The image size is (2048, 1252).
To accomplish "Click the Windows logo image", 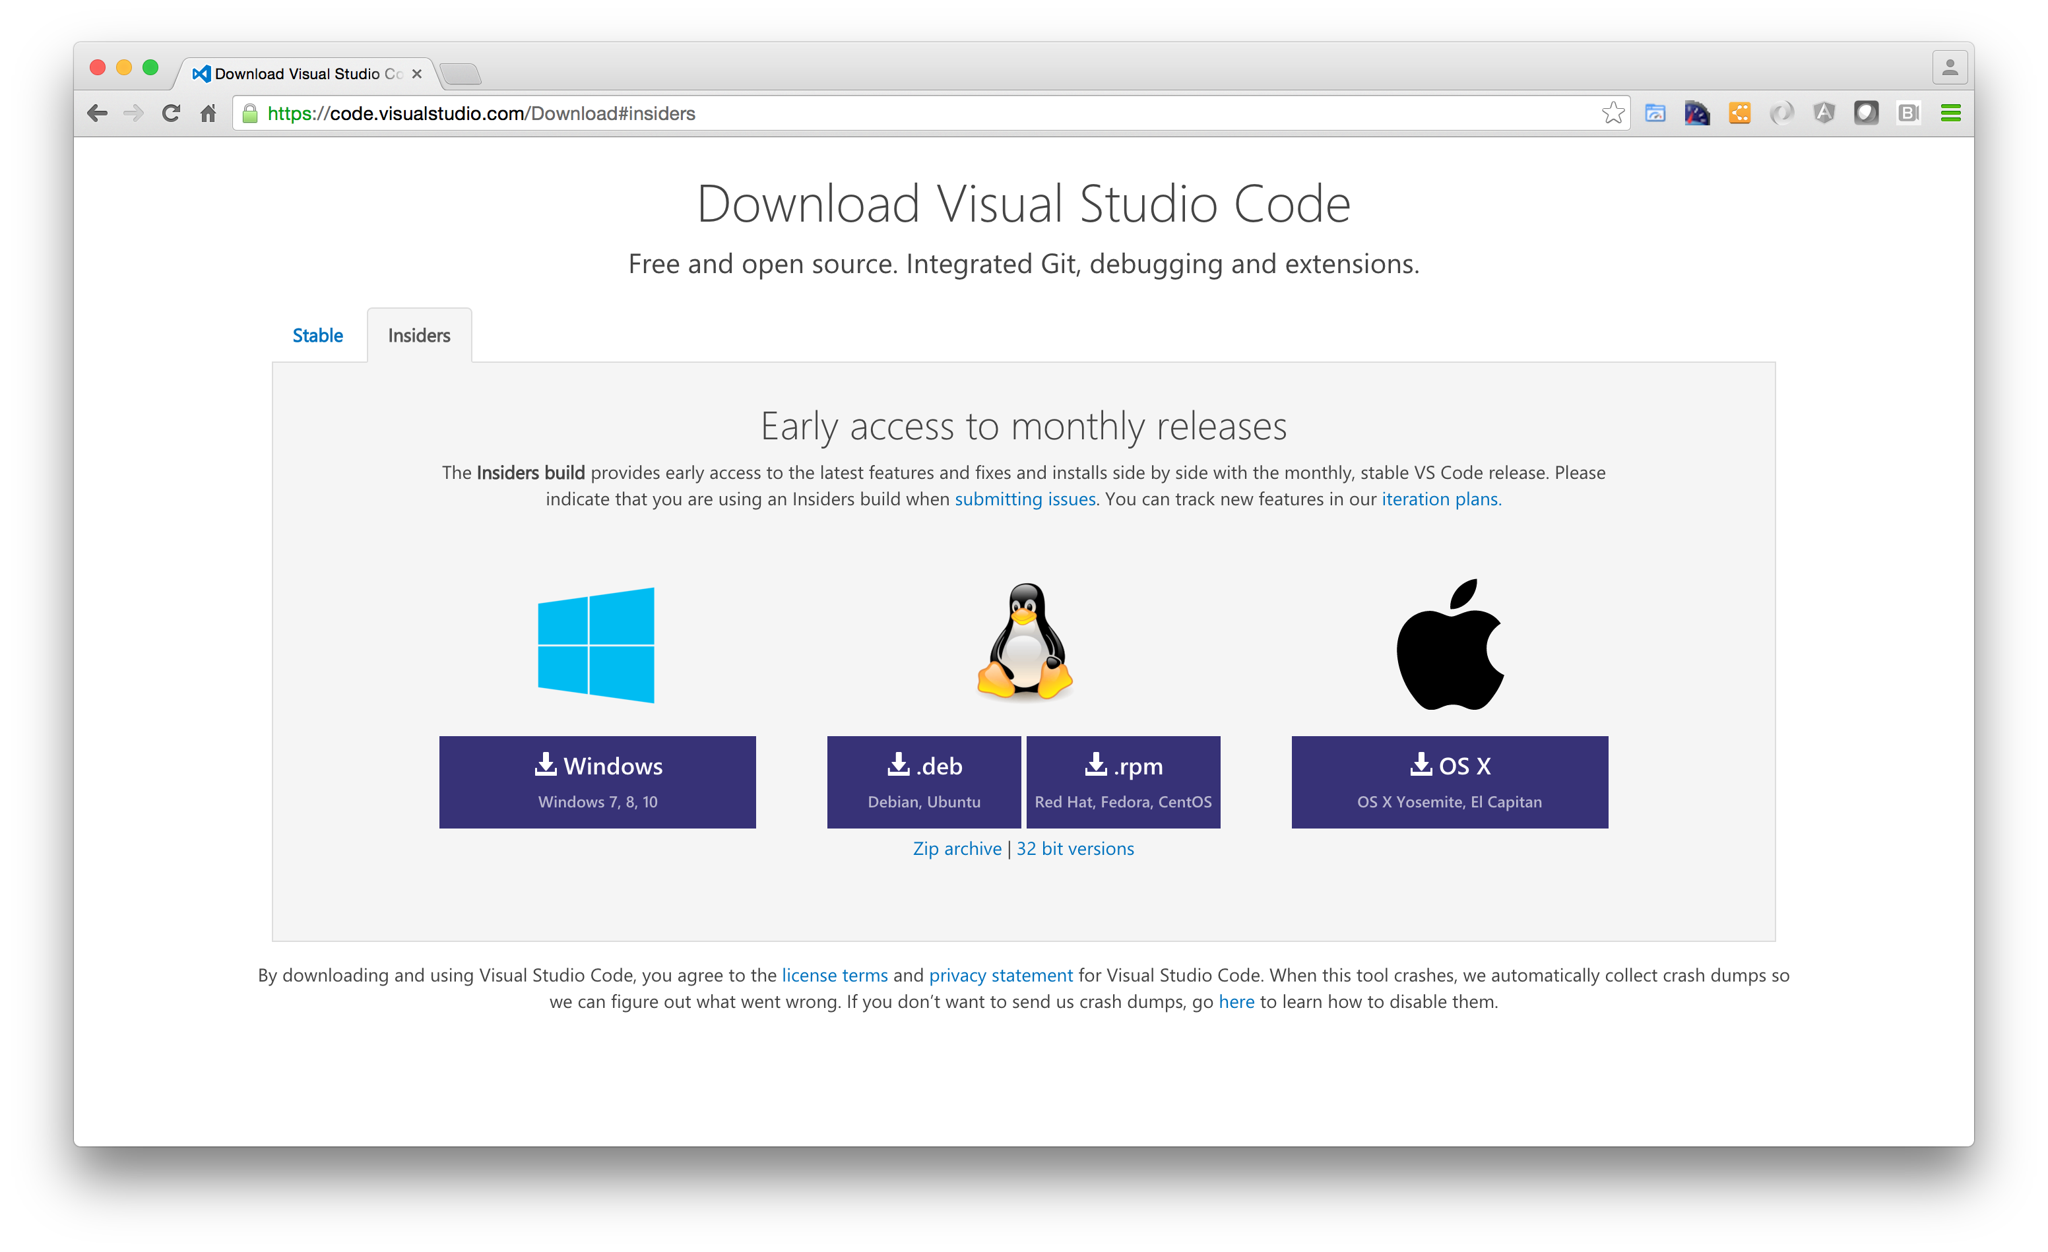I will 596,646.
